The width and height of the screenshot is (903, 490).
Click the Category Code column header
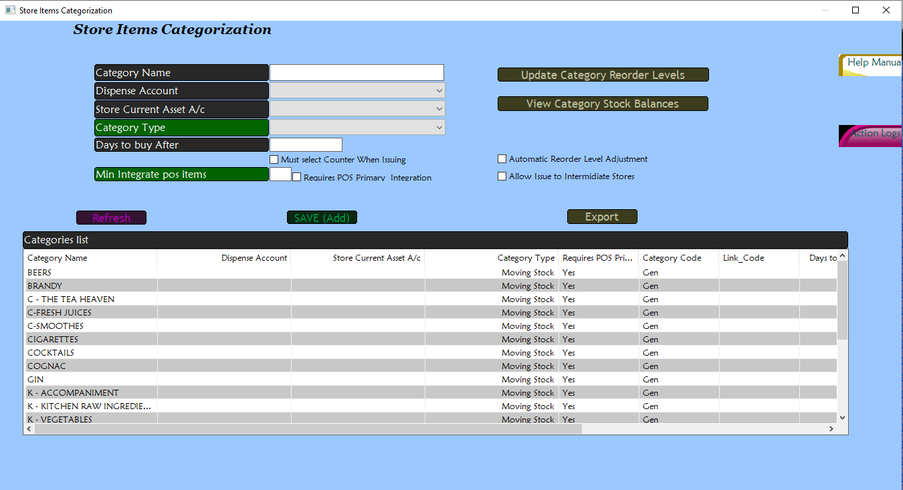[x=679, y=258]
